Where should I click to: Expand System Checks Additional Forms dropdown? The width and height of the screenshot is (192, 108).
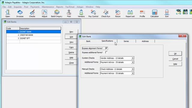pyautogui.click(x=133, y=62)
